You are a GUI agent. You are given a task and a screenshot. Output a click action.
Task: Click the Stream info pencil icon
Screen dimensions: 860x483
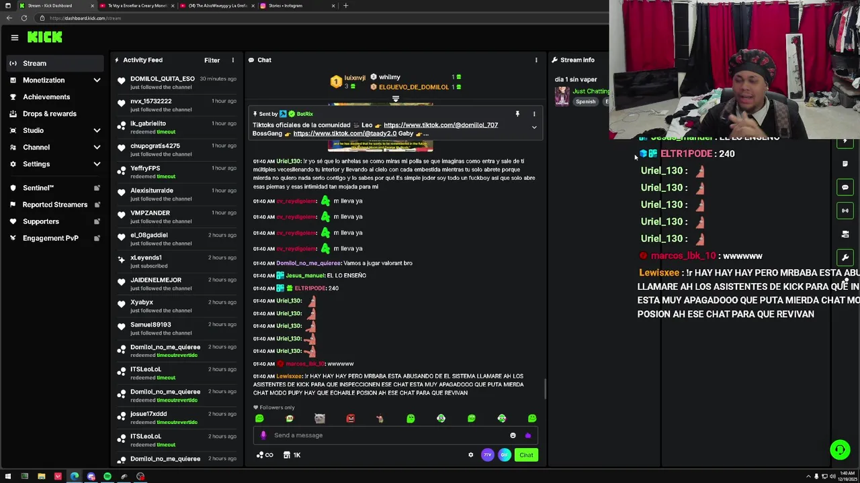(x=555, y=60)
